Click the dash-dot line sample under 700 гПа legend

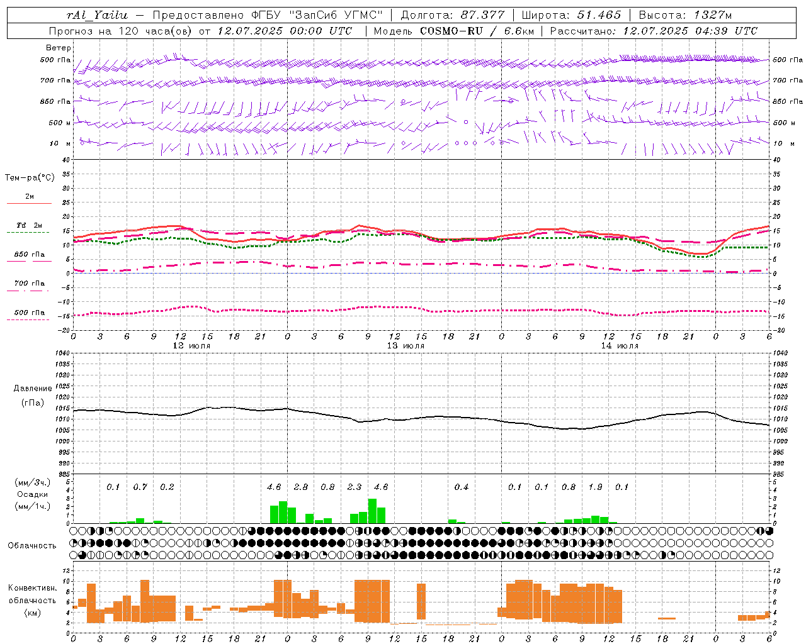pos(28,291)
